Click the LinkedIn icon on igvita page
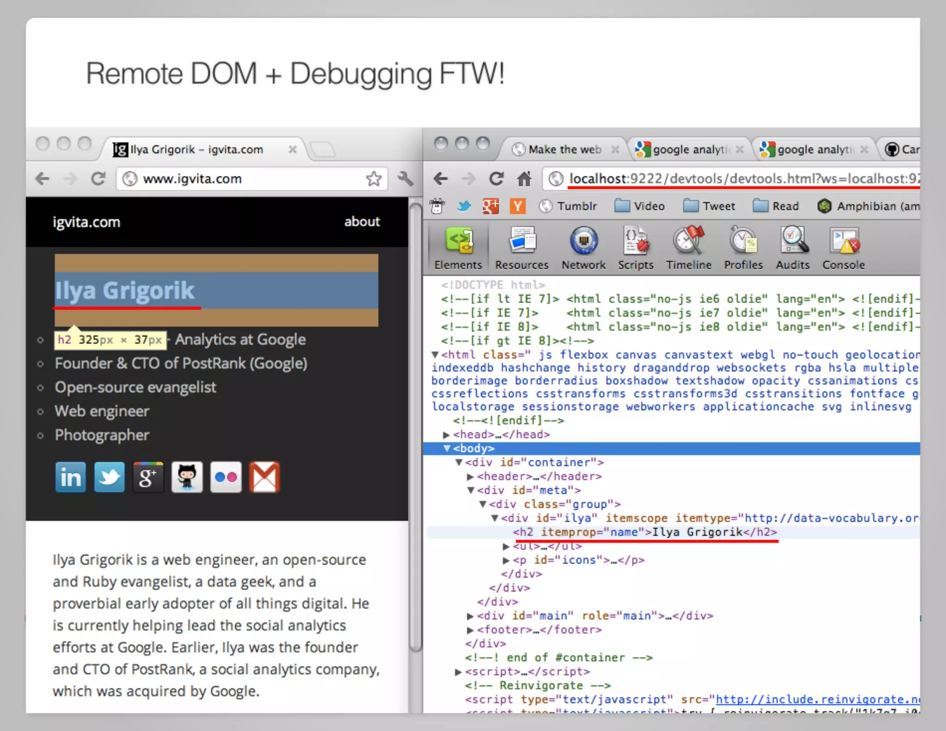The image size is (946, 731). (x=70, y=477)
